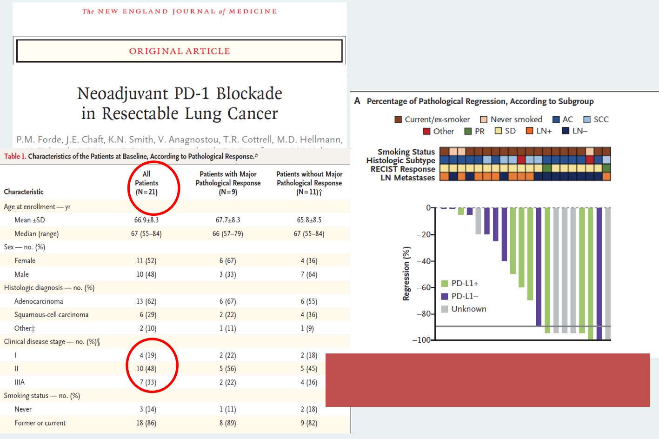This screenshot has height=439, width=659.
Task: Click the Adenocarcinoma value '13 (62)'
Action: coord(146,301)
